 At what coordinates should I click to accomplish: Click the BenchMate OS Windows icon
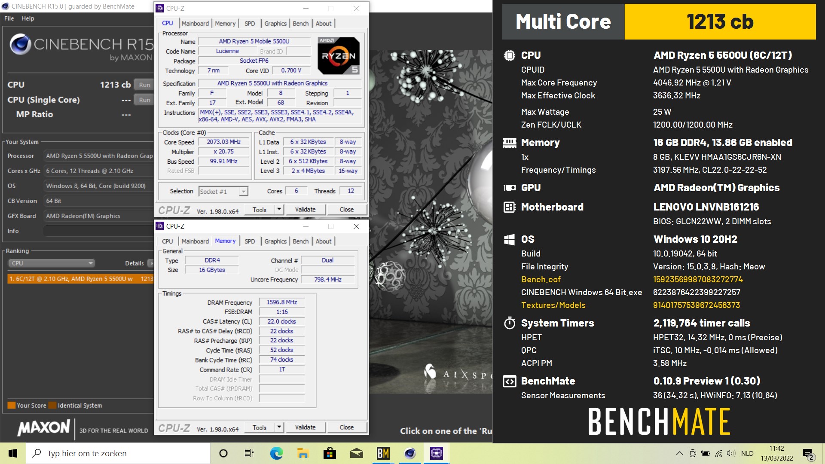coord(509,239)
